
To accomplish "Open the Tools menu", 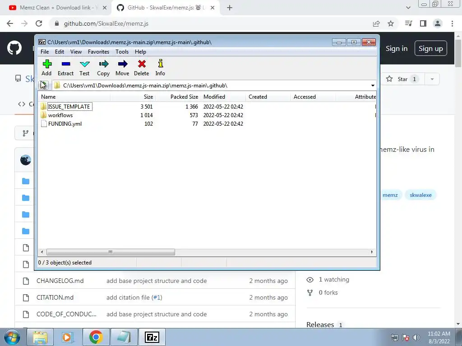I will 122,52.
